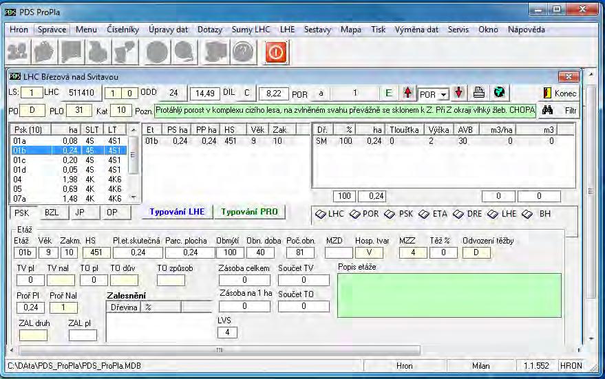Click the HS field showing 451

click(96, 252)
